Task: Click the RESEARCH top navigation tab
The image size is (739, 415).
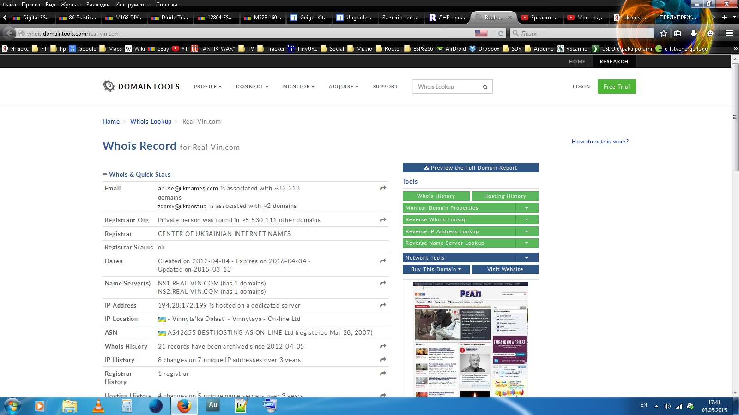Action: (x=614, y=61)
